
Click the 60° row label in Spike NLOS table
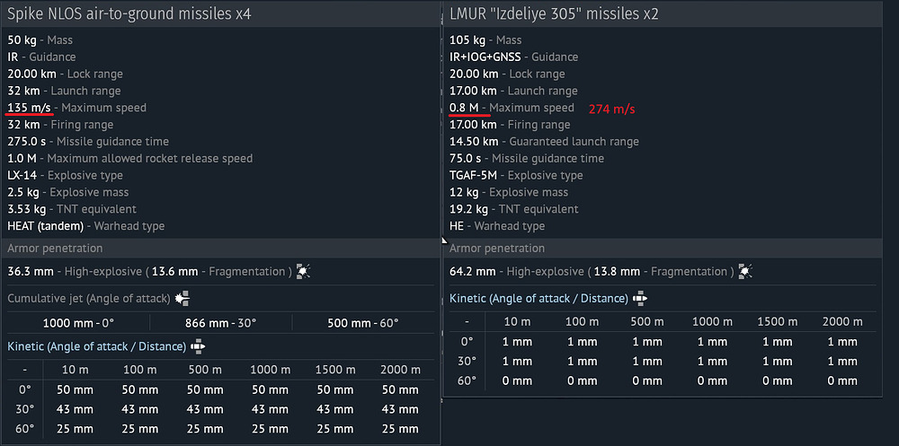click(24, 429)
